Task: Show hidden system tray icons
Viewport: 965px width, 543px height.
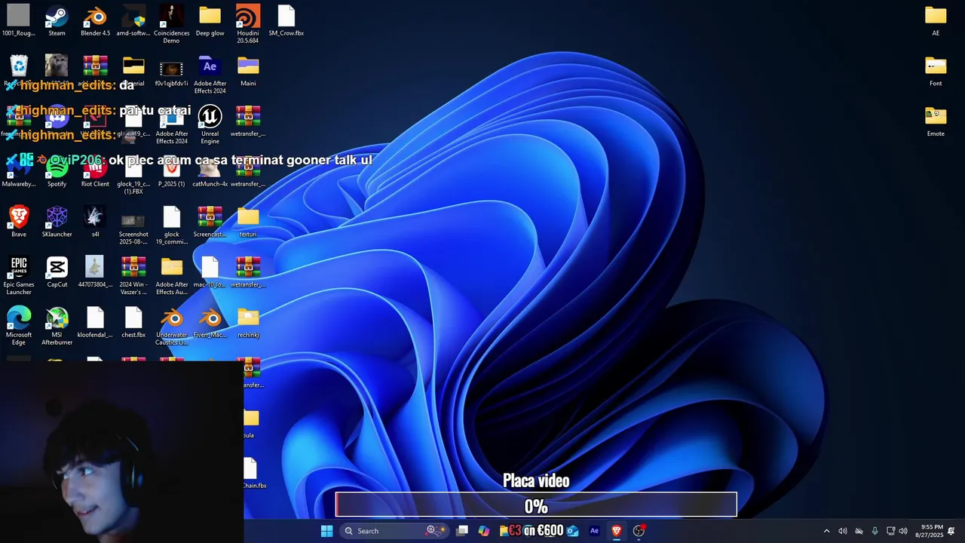Action: [826, 531]
